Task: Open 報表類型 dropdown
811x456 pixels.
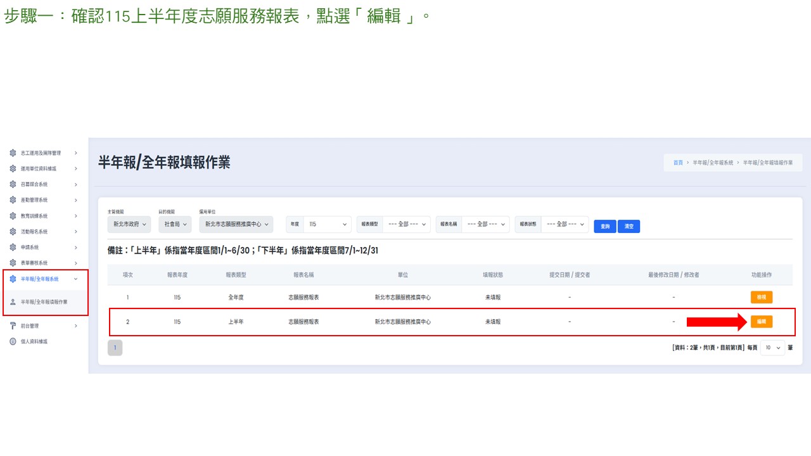Action: click(x=406, y=224)
